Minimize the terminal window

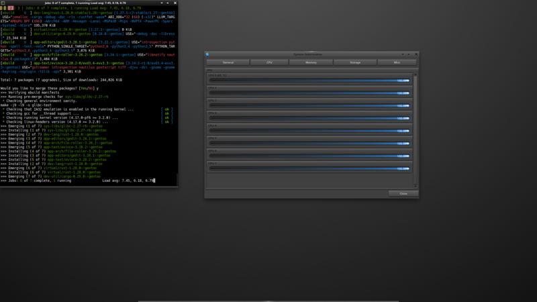[x=162, y=3]
